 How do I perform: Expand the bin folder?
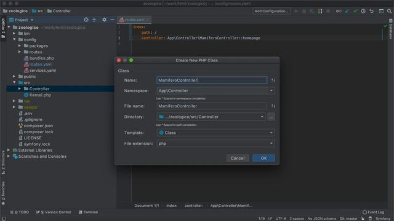click(x=14, y=33)
